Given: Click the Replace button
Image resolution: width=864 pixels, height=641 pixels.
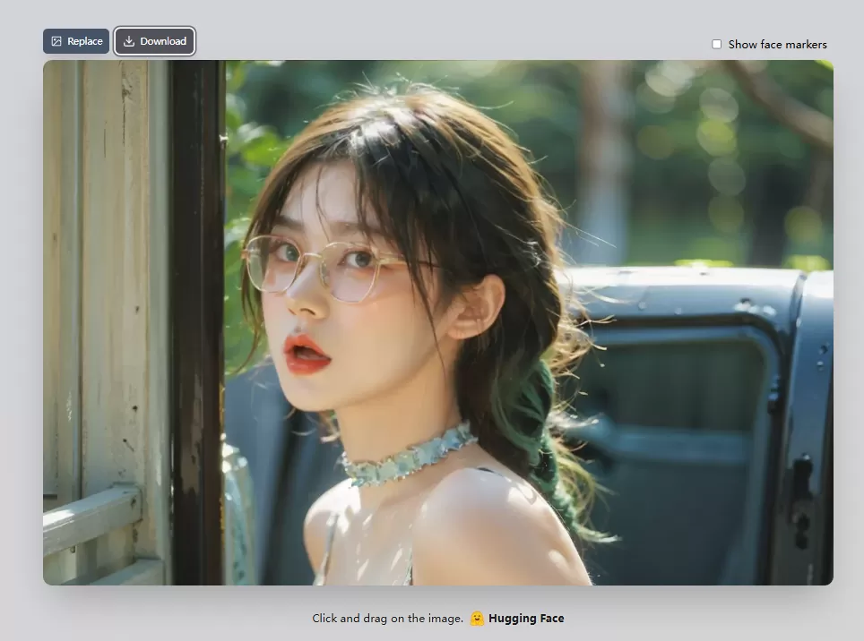Looking at the screenshot, I should click(x=76, y=41).
